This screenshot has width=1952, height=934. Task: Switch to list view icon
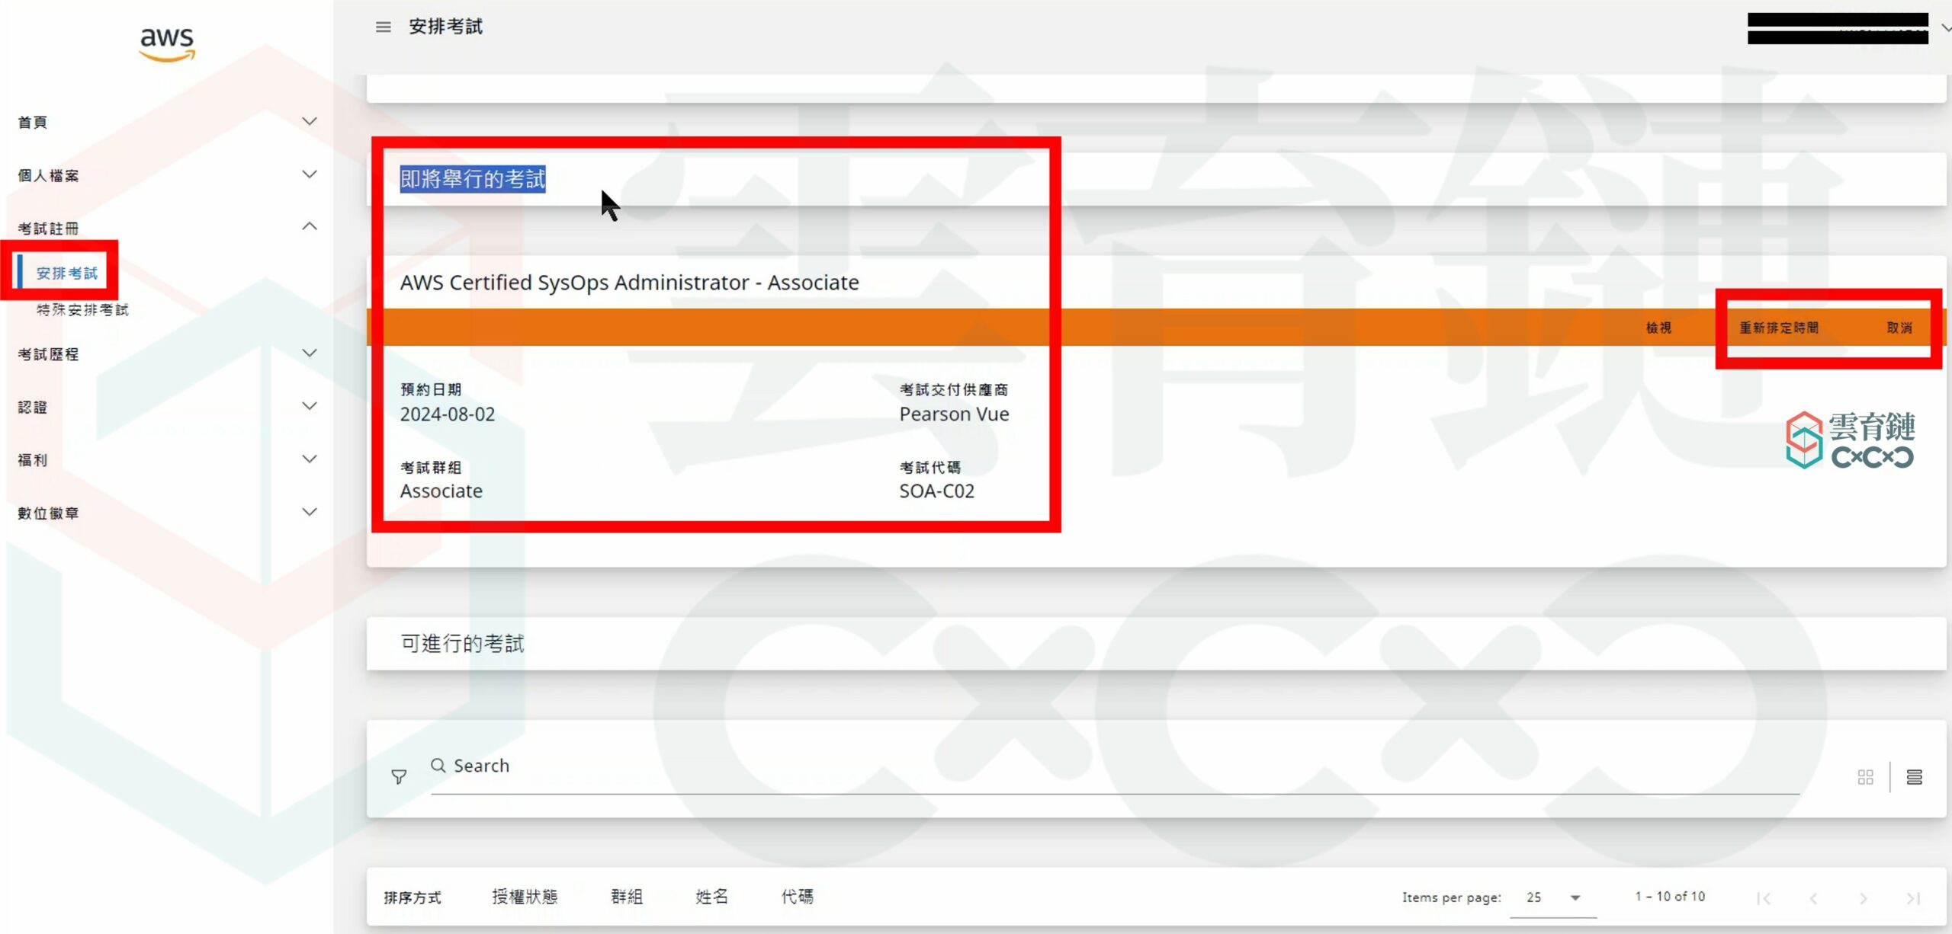(x=1914, y=777)
